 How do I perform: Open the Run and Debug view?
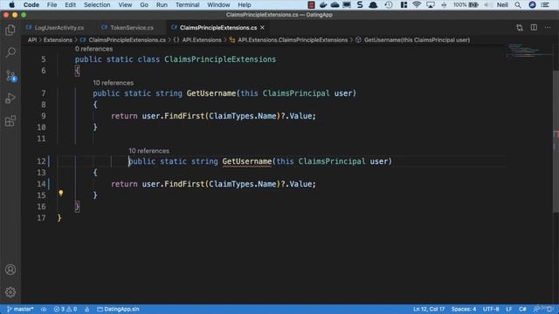10,99
